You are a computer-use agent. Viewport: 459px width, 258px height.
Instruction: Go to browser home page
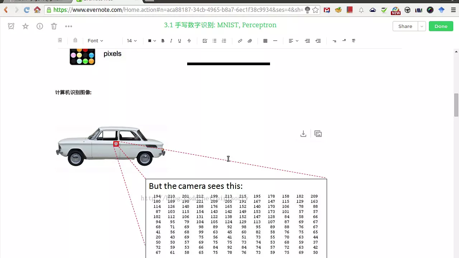(x=37, y=10)
